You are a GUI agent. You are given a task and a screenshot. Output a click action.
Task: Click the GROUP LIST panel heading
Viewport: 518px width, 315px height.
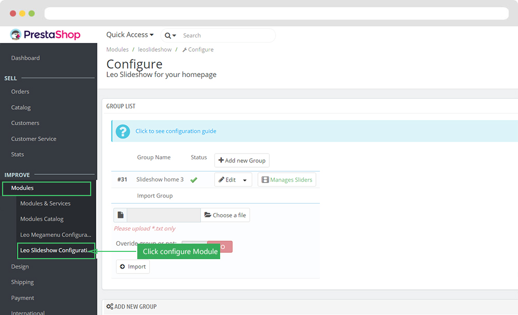tap(121, 106)
